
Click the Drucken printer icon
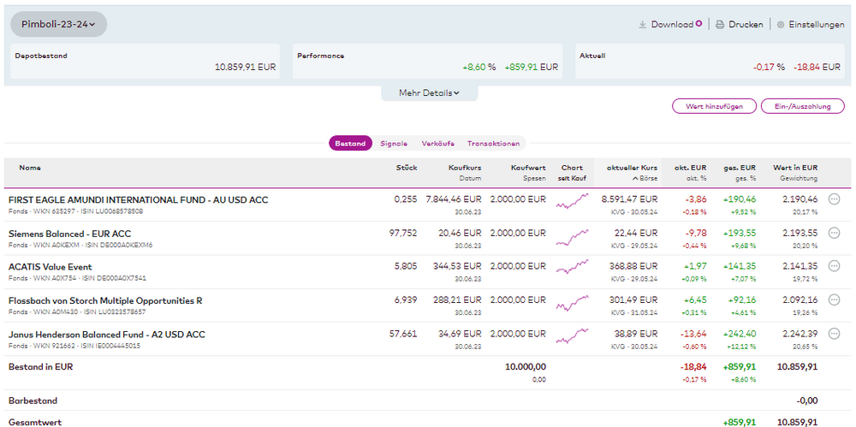720,25
